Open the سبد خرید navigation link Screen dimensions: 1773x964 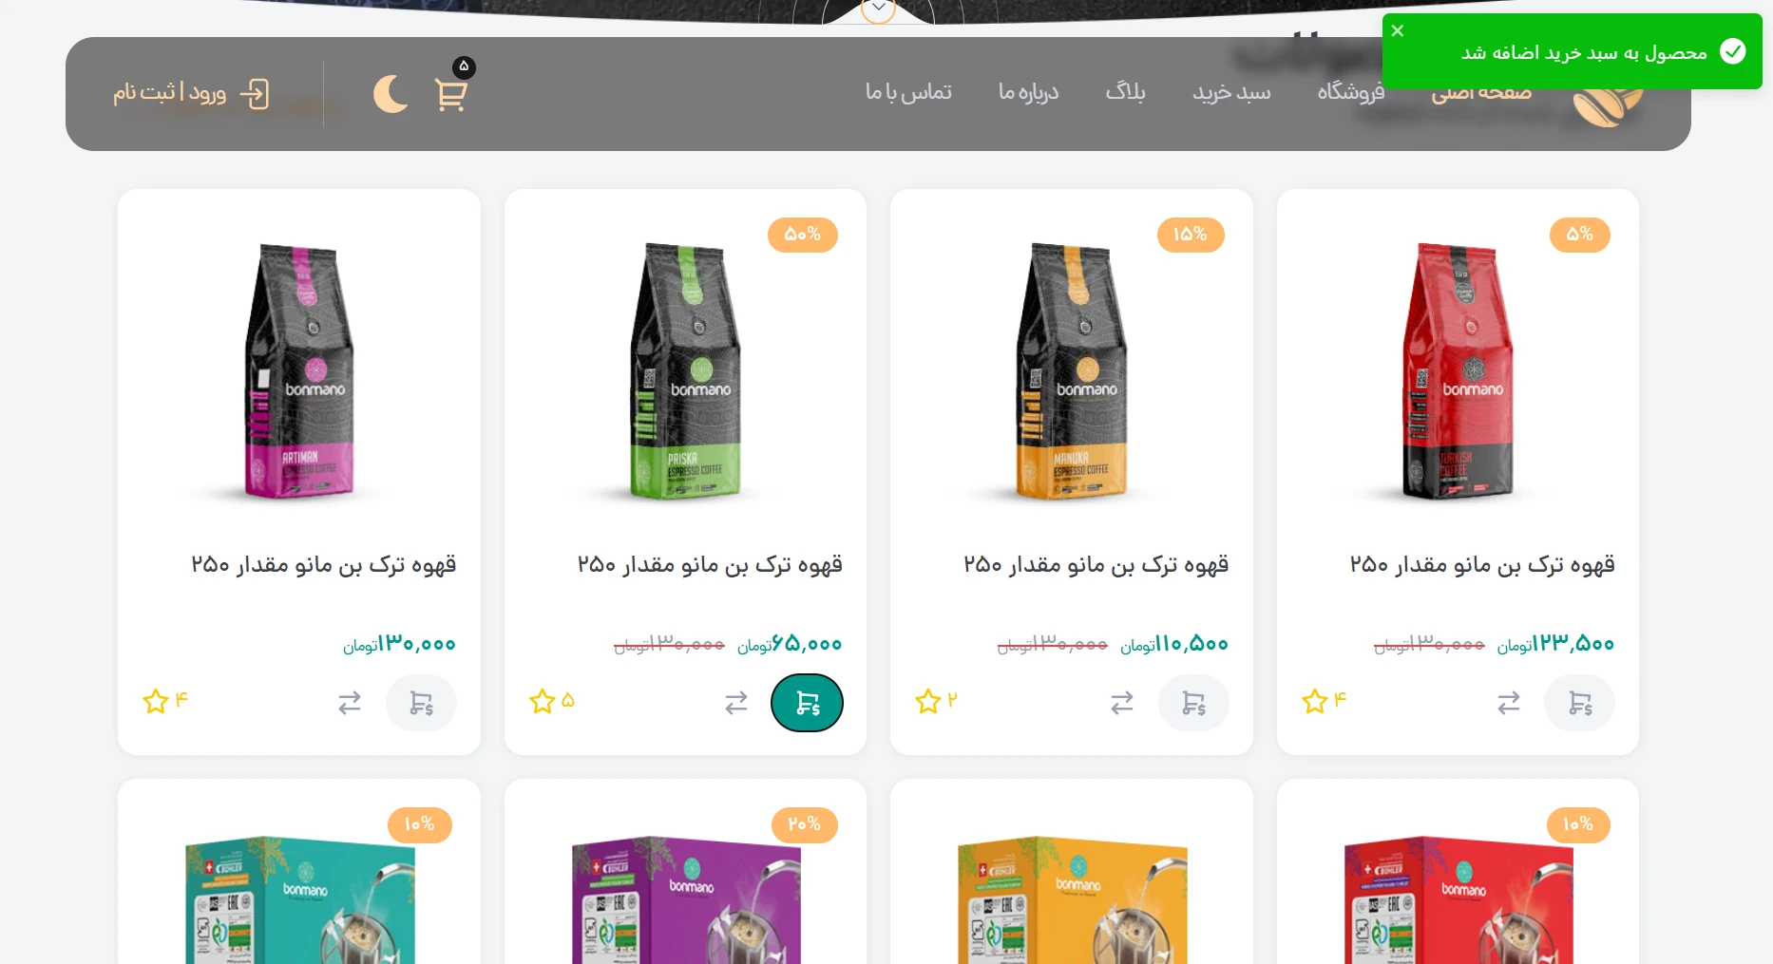coord(1231,92)
